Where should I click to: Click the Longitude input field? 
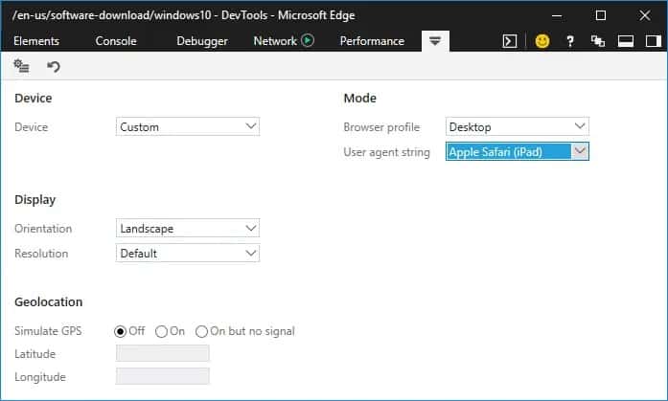[162, 376]
